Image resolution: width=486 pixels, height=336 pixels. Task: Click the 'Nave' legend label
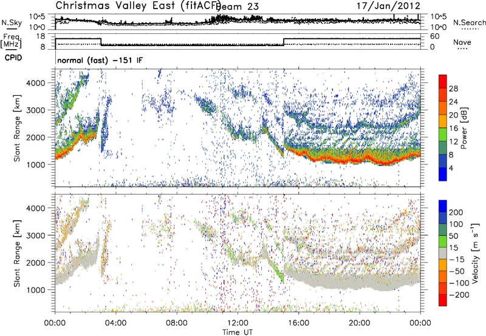pyautogui.click(x=462, y=42)
